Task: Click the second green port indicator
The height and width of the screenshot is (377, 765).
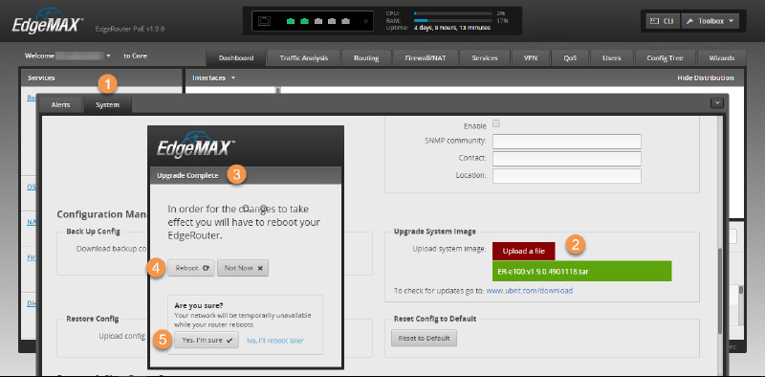Action: [304, 21]
